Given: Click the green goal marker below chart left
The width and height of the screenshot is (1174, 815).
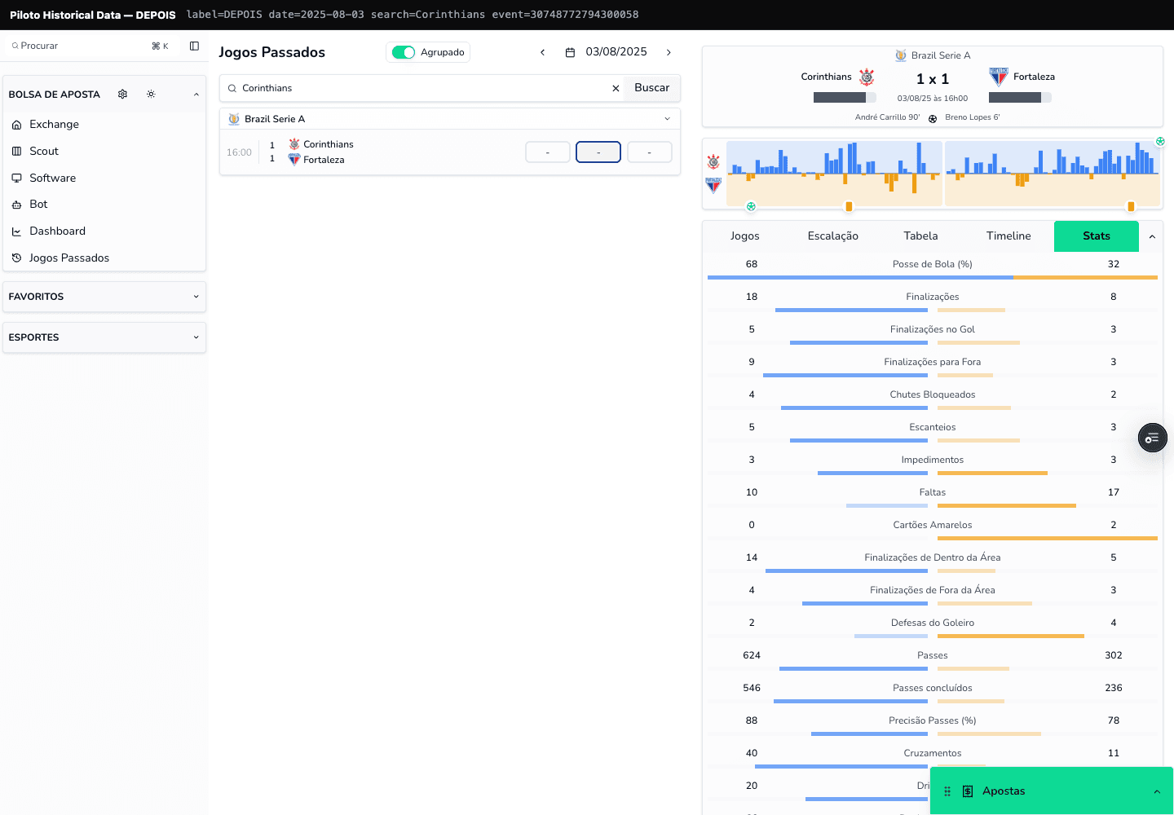Looking at the screenshot, I should (x=751, y=207).
